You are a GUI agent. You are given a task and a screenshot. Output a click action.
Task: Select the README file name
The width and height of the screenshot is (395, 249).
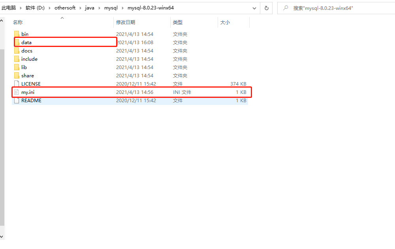click(31, 101)
